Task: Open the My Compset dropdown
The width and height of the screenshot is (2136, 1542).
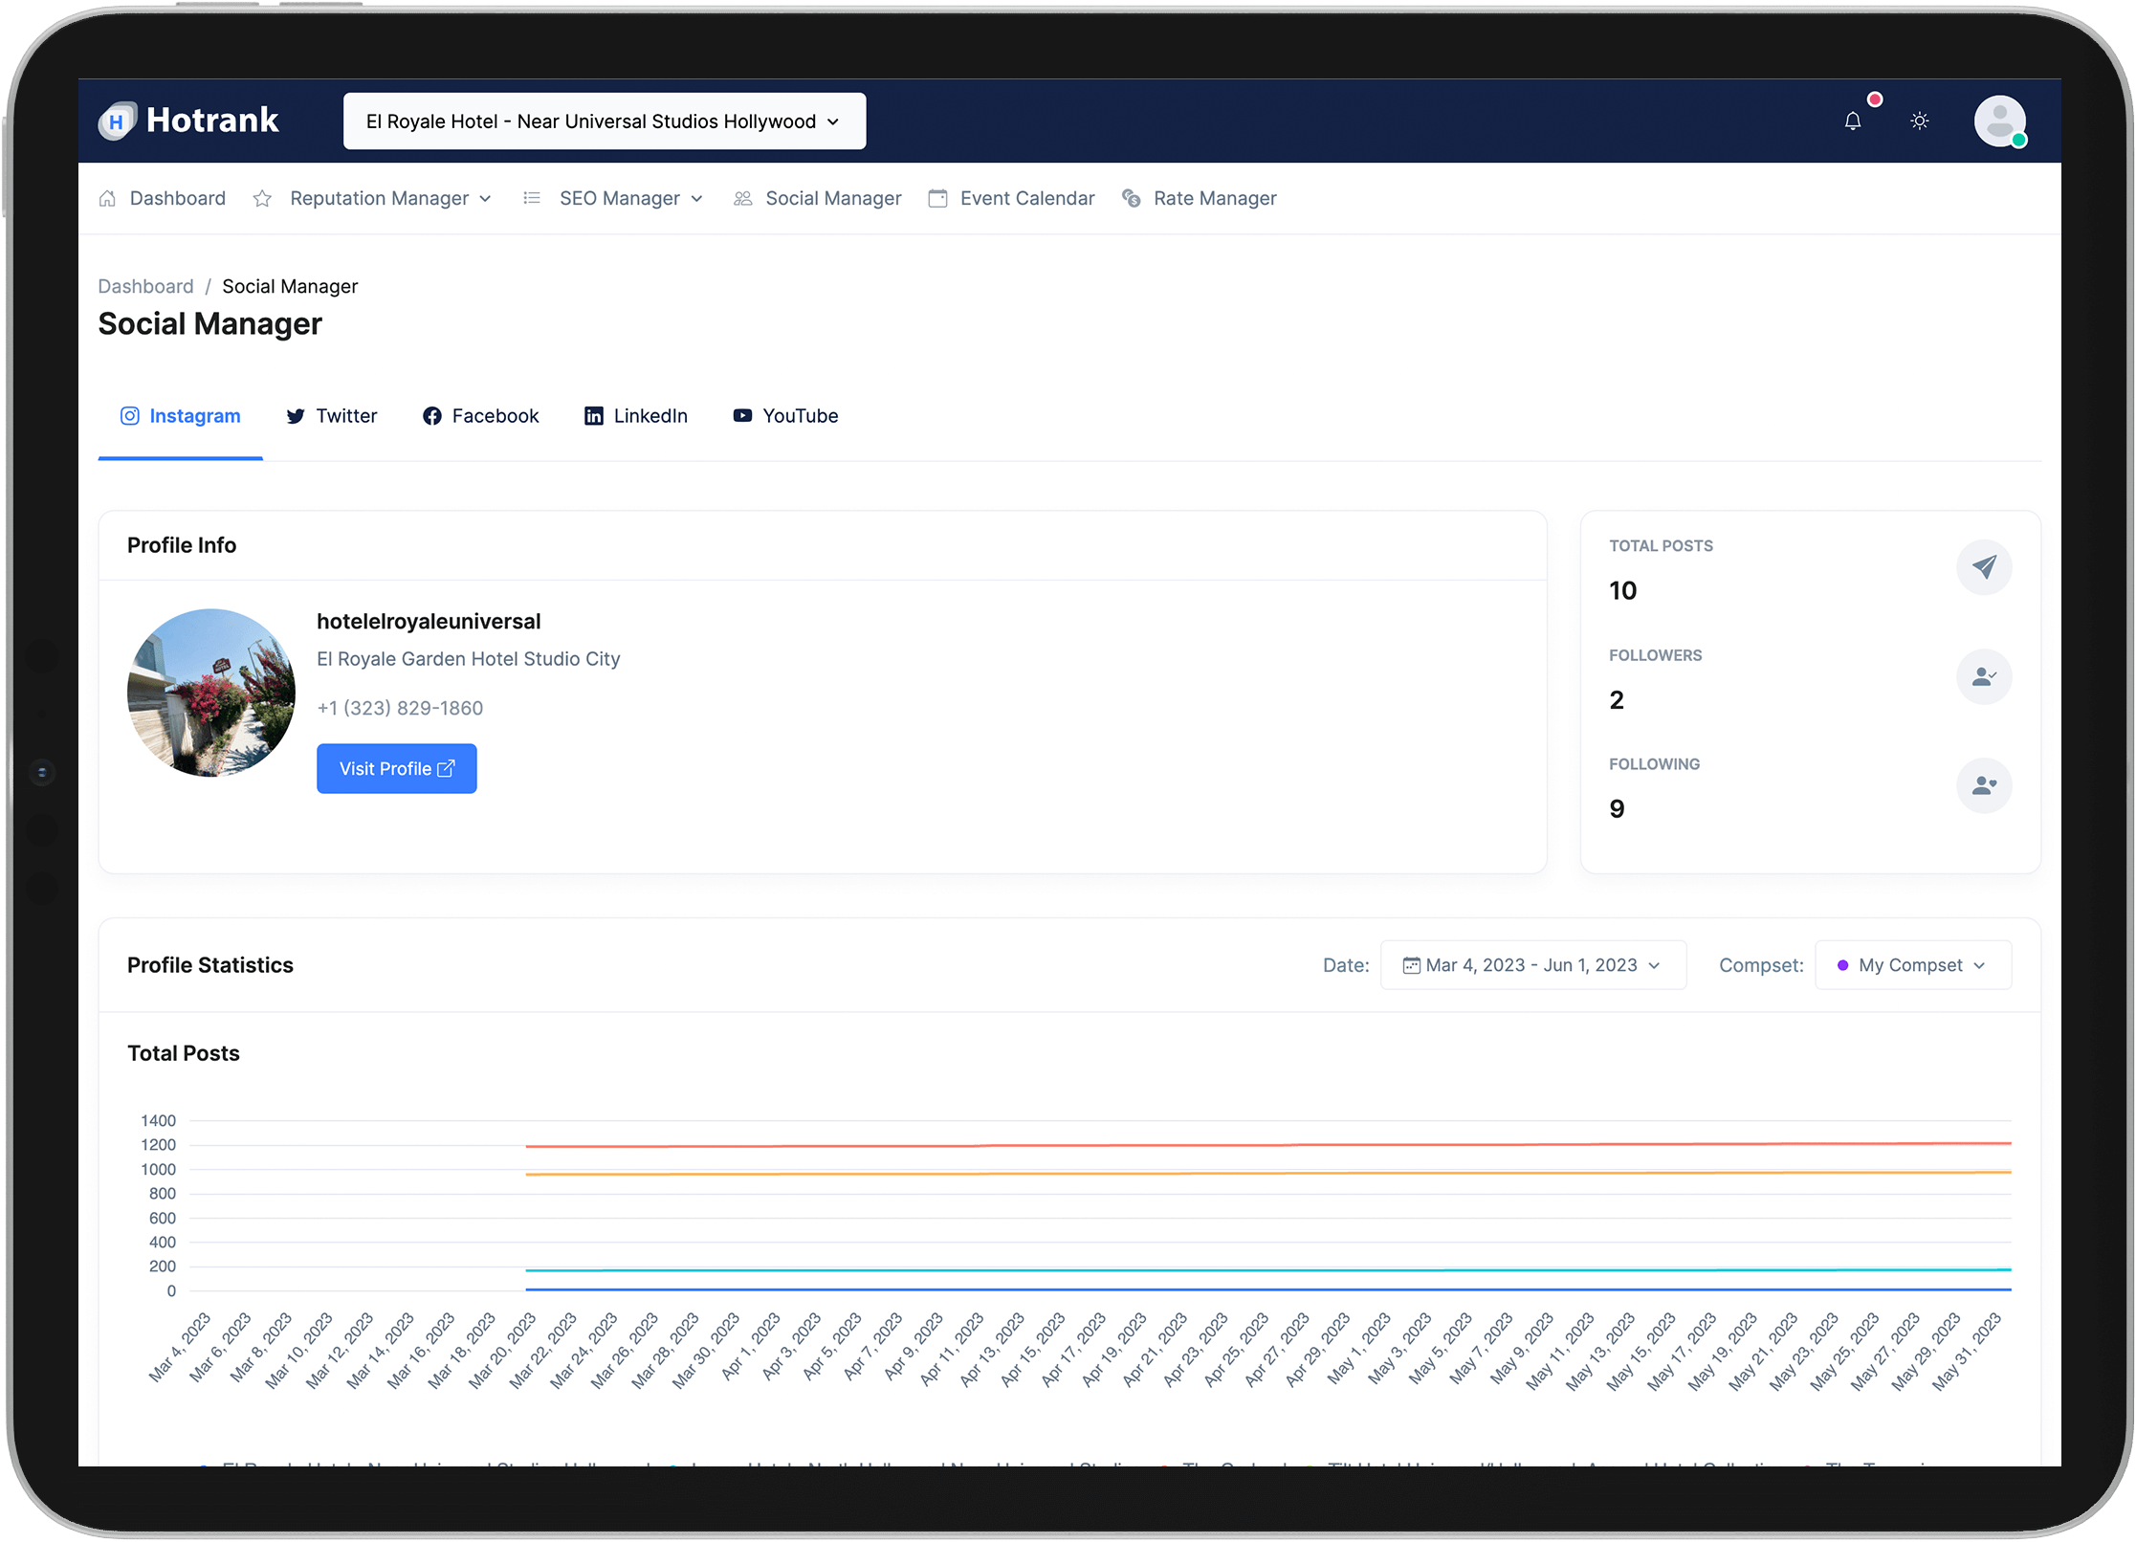Action: click(1912, 965)
